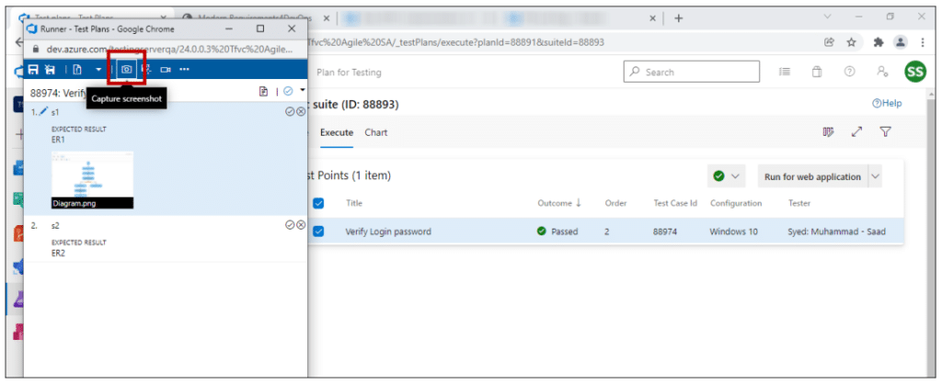This screenshot has height=384, width=942.
Task: Mark step s2 as passed
Action: click(x=290, y=225)
